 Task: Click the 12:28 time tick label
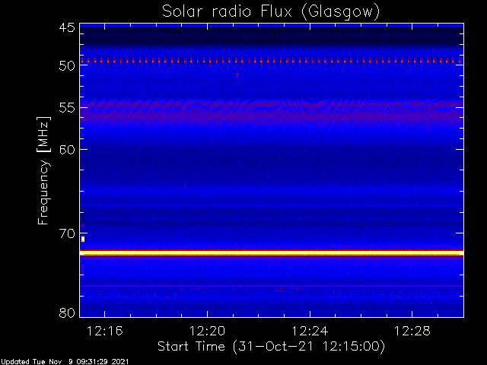412,332
